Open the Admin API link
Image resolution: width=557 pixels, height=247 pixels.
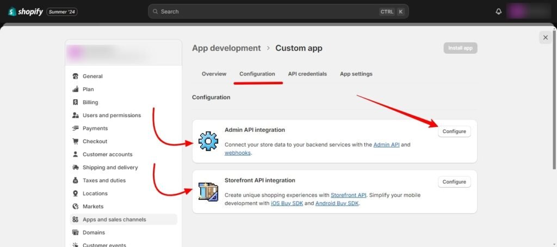(387, 144)
